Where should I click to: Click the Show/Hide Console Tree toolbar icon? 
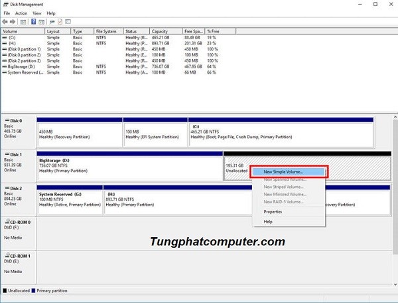pyautogui.click(x=23, y=22)
